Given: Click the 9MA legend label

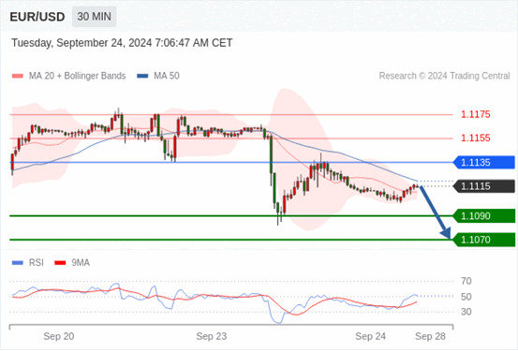Looking at the screenshot, I should (x=81, y=263).
